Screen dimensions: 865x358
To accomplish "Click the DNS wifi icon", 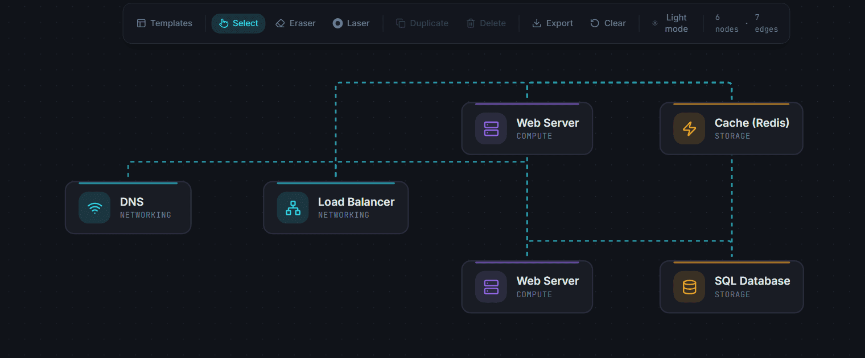I will click(94, 208).
